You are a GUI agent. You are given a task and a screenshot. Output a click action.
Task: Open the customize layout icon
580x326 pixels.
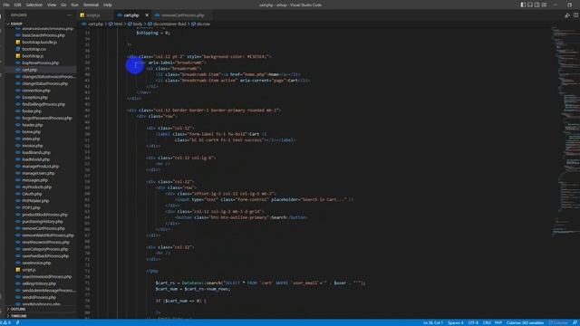pyautogui.click(x=544, y=5)
